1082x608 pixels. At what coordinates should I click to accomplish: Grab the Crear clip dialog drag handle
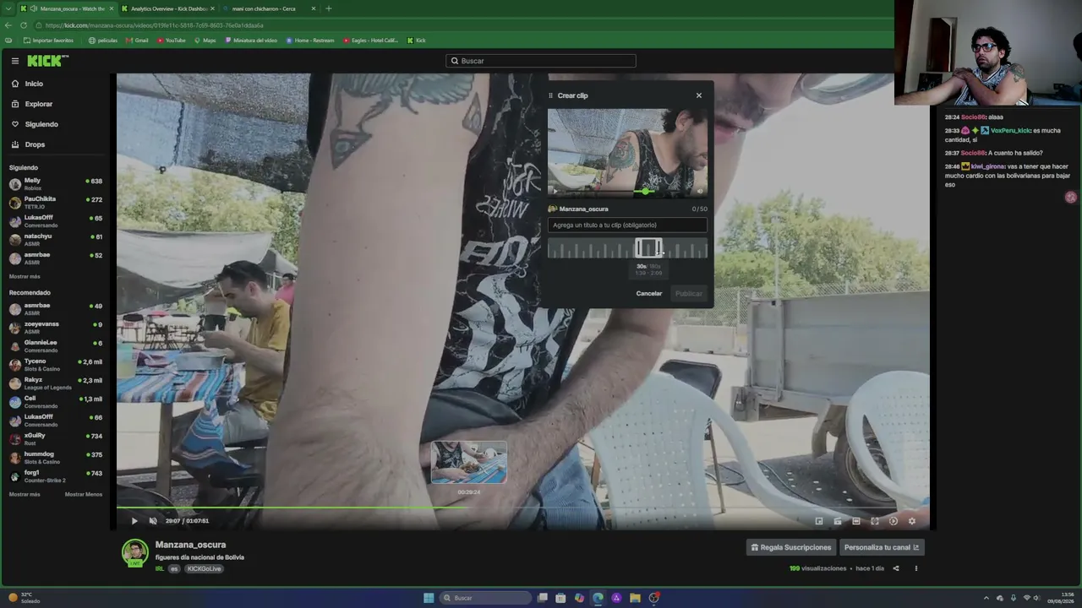551,95
